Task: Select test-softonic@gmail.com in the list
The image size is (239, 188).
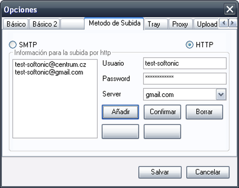Action: tap(49, 72)
